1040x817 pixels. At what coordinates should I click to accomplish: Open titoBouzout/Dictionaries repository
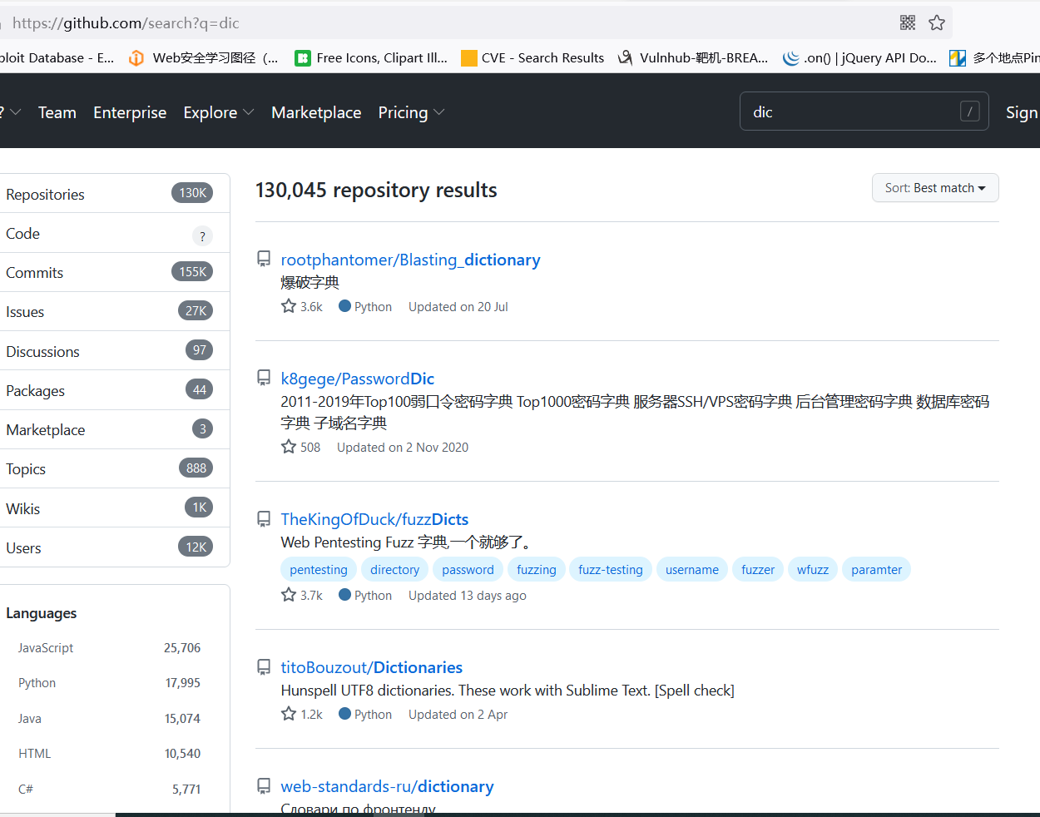pyautogui.click(x=371, y=667)
